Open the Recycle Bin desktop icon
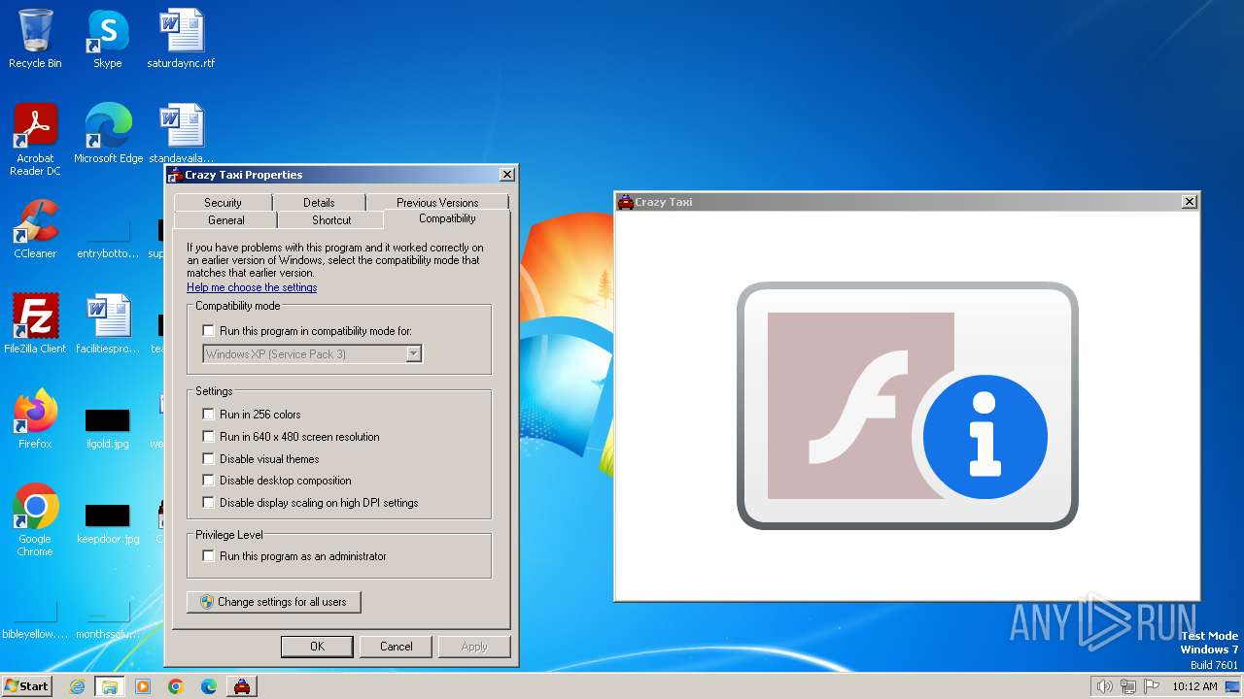This screenshot has height=699, width=1244. tap(35, 39)
